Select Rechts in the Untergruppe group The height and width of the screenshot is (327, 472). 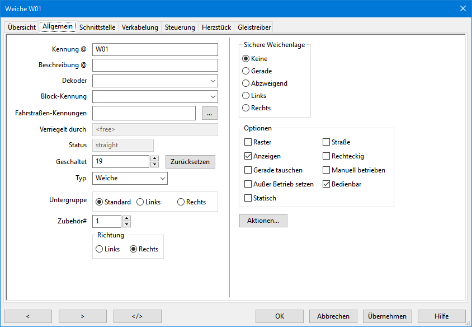coord(181,202)
